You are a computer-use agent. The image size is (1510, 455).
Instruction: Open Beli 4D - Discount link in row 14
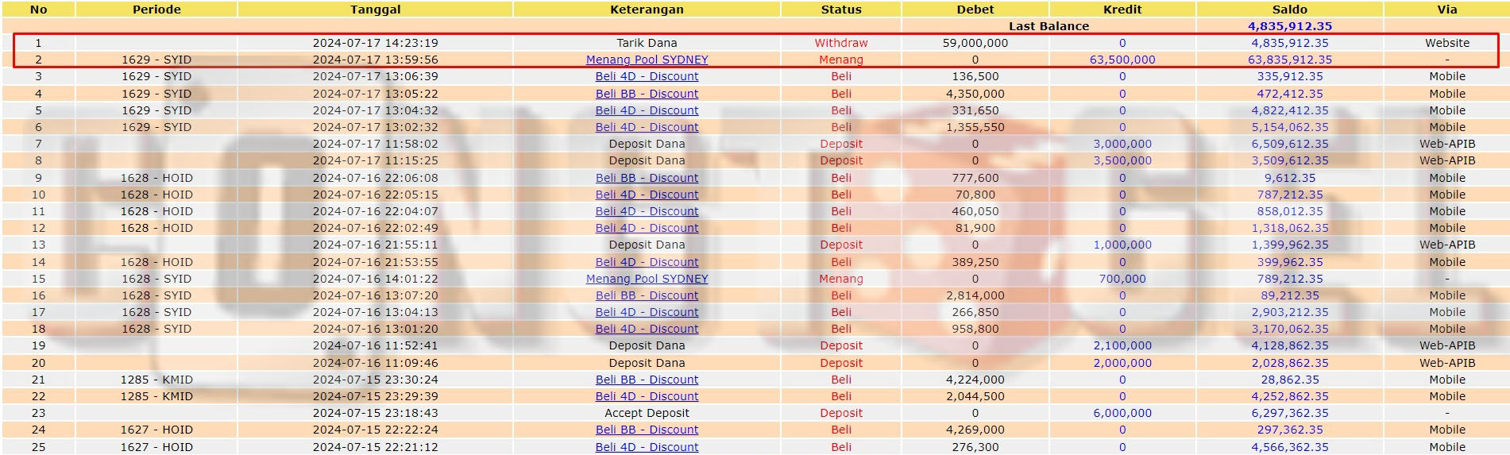647,262
